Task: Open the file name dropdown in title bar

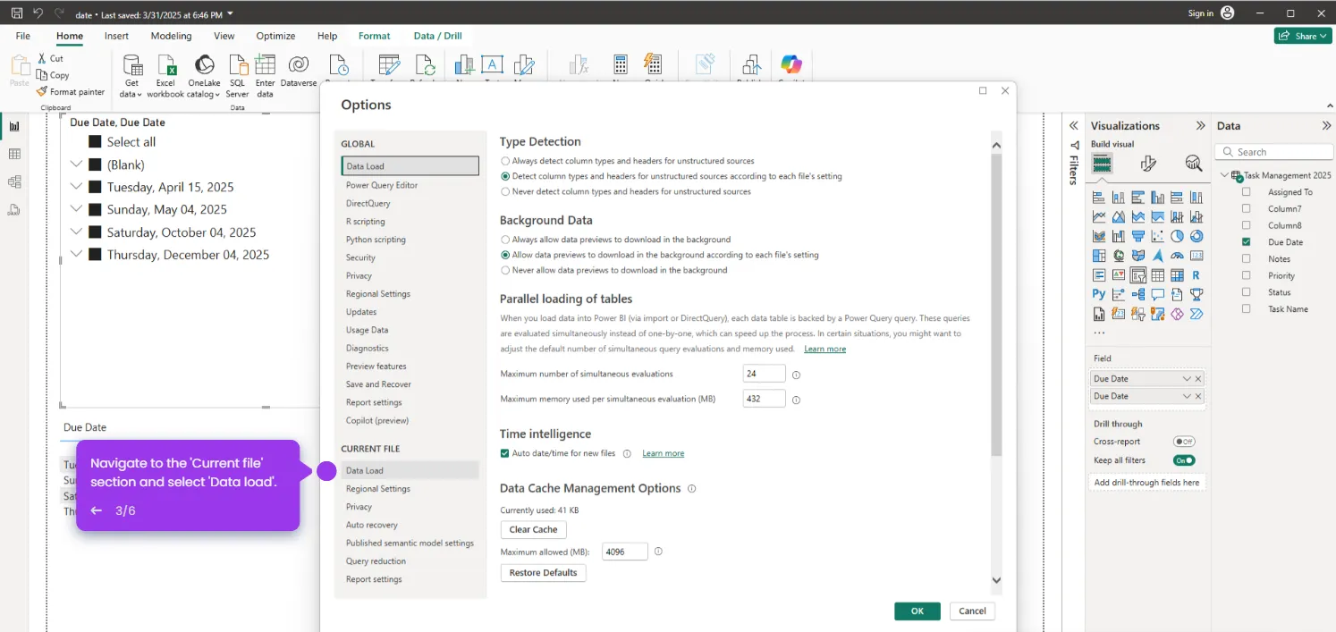Action: [230, 14]
